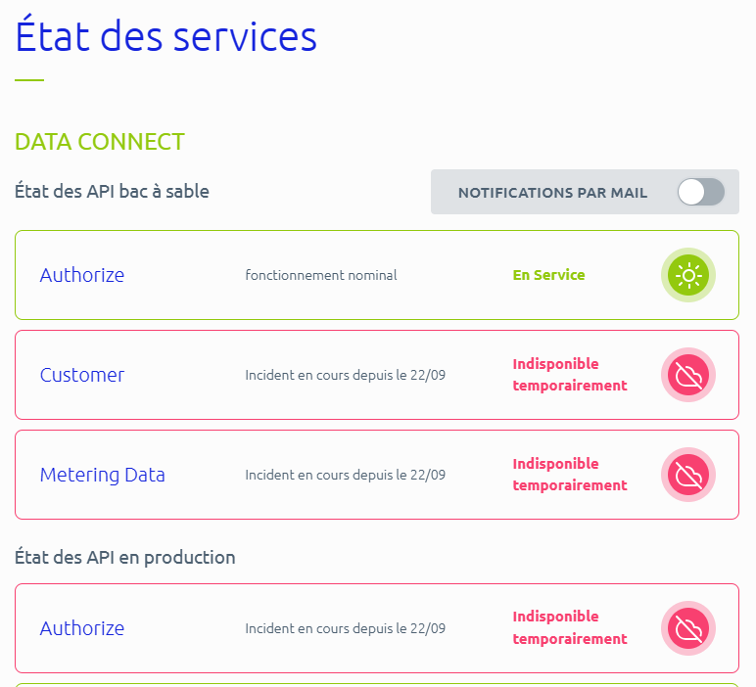Image resolution: width=756 pixels, height=687 pixels.
Task: Click the DATA CONNECT section heading
Action: pos(100,142)
